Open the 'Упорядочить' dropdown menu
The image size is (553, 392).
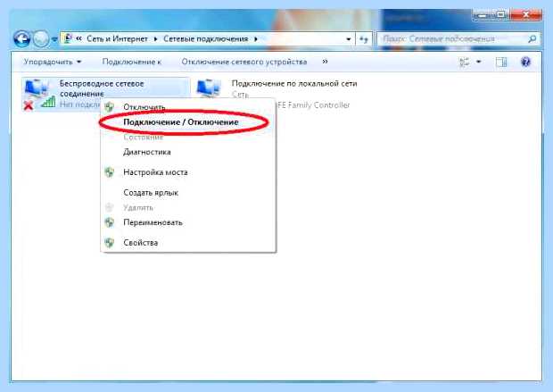(x=53, y=62)
